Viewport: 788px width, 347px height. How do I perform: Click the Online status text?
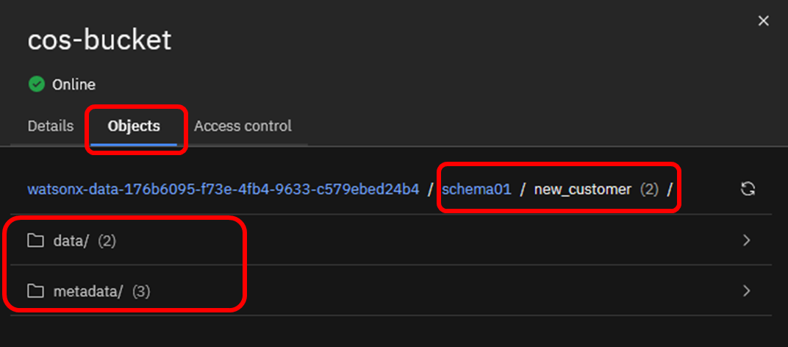(74, 85)
